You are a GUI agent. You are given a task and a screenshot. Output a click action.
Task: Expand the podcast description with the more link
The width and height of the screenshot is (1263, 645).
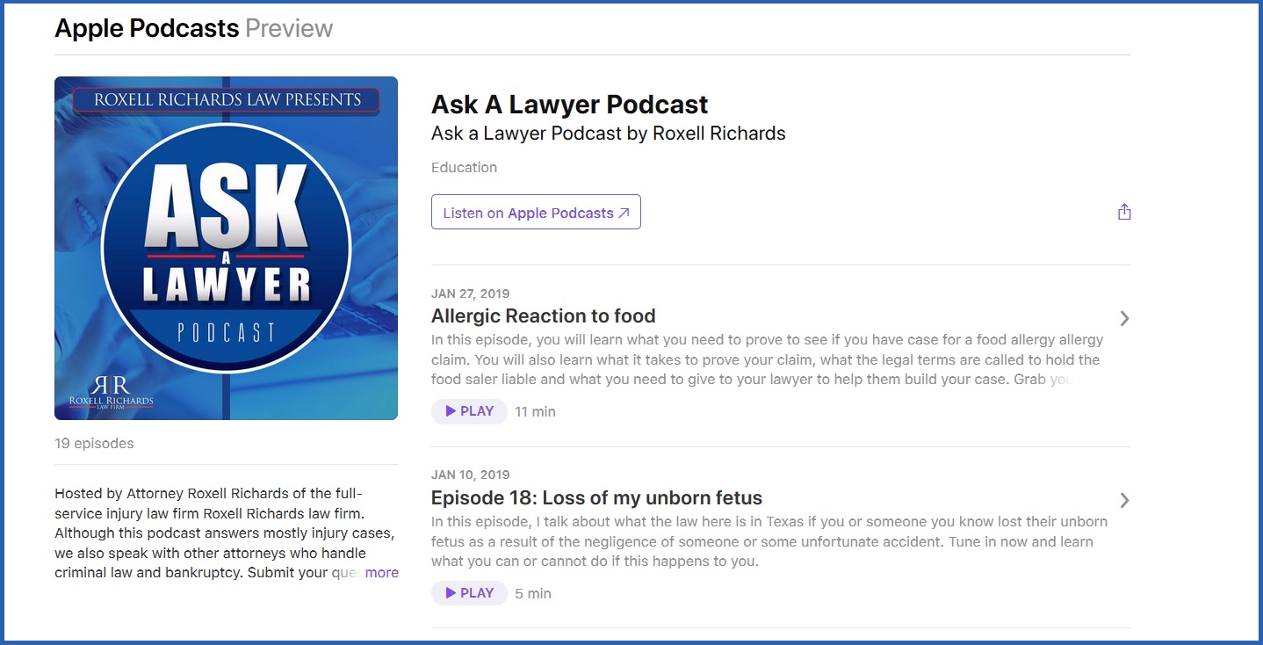[382, 573]
